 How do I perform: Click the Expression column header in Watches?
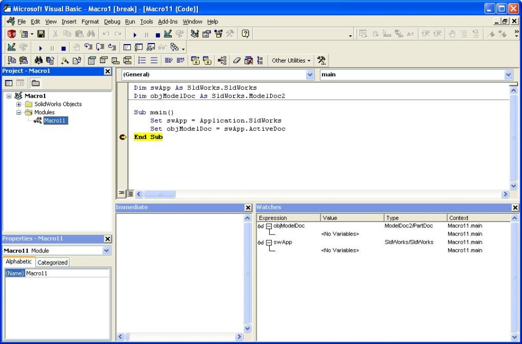(x=288, y=218)
